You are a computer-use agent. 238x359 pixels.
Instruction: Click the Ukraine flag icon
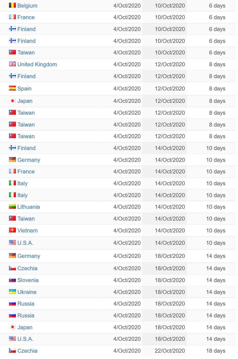(x=12, y=292)
